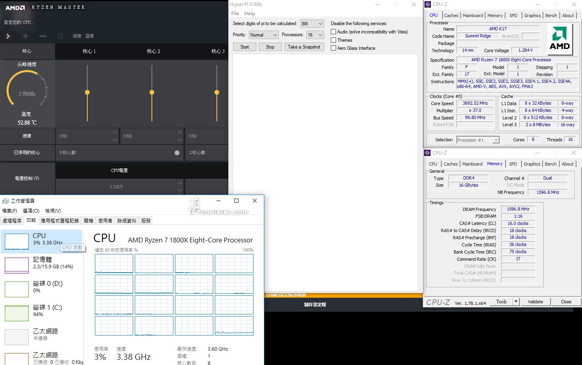This screenshot has width=582, height=365.
Task: Enable the Themes checkbox in Hyper PI
Action: pos(334,40)
